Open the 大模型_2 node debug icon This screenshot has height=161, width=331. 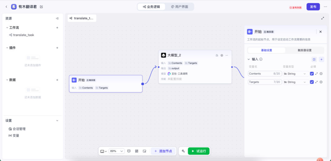click(x=217, y=55)
